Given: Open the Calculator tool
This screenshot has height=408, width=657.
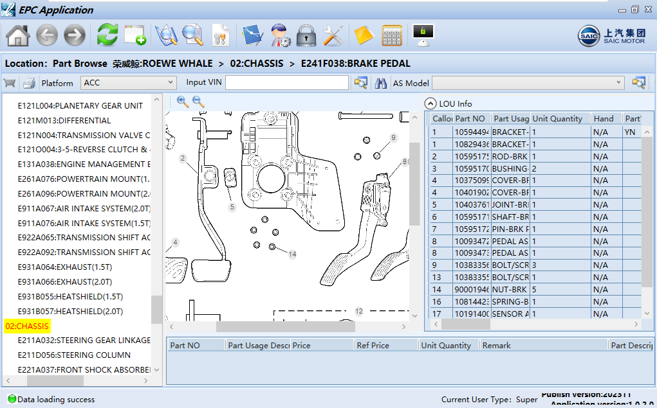Looking at the screenshot, I should [x=391, y=36].
